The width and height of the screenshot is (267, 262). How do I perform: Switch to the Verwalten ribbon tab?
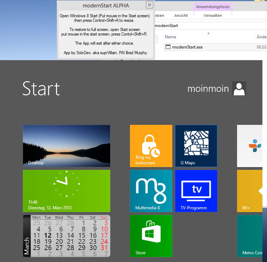tap(212, 15)
